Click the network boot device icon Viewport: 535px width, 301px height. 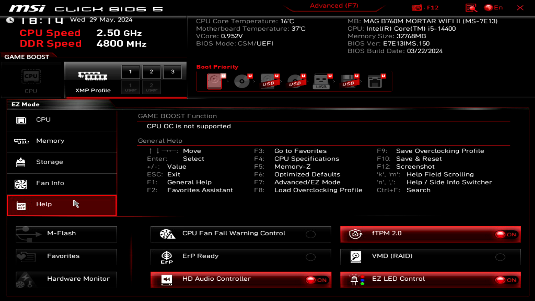375,81
